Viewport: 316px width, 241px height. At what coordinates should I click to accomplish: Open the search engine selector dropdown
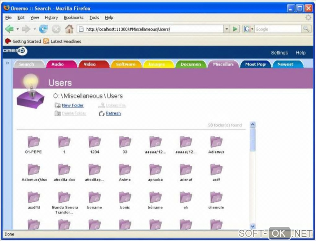click(248, 29)
